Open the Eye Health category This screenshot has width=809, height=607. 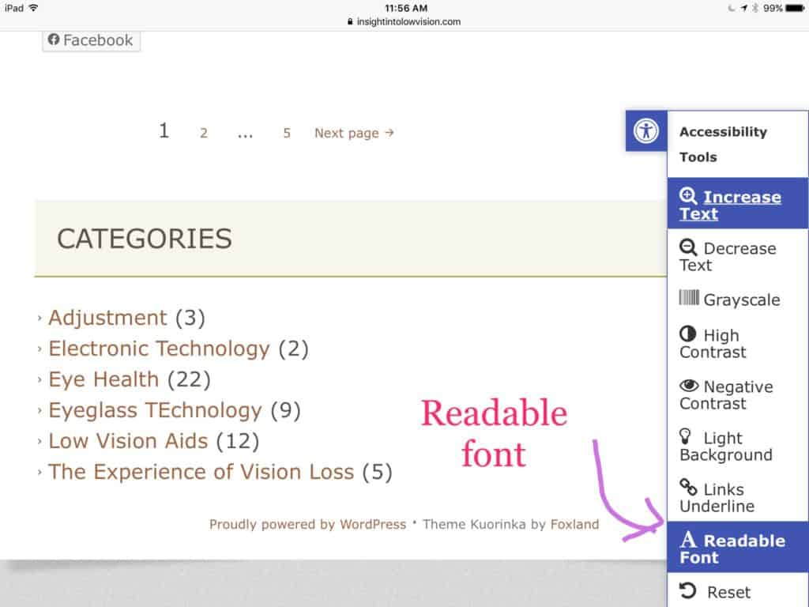click(103, 379)
